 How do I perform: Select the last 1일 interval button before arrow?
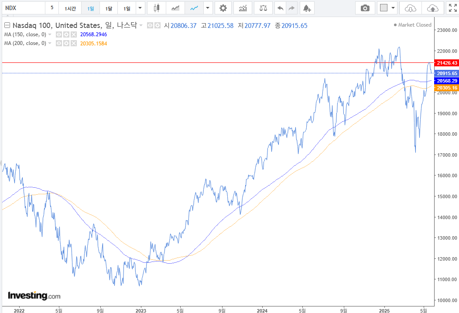127,8
